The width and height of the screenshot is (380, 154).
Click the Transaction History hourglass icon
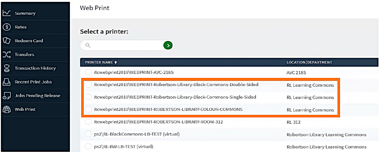6,68
